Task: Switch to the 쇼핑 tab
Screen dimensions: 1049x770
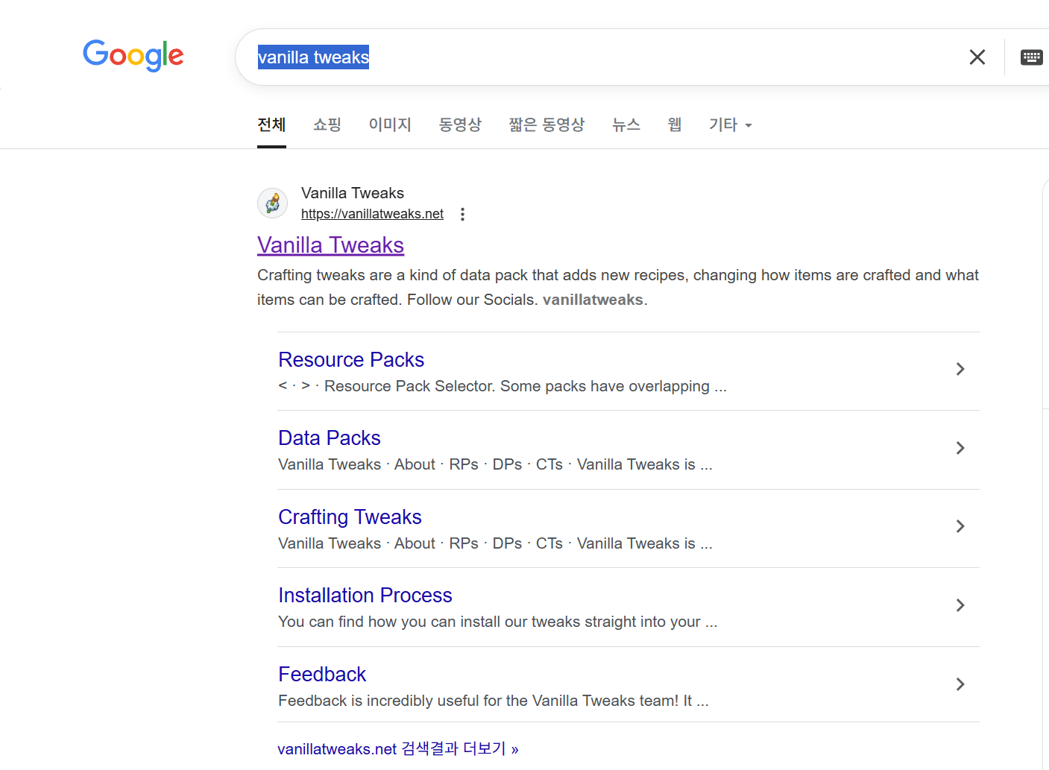Action: coord(327,124)
